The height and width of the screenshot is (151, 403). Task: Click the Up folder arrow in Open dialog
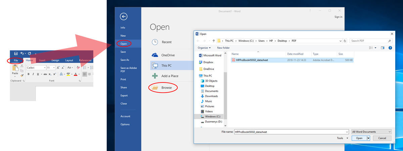214,41
